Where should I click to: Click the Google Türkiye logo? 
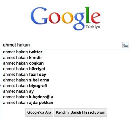point(66,18)
